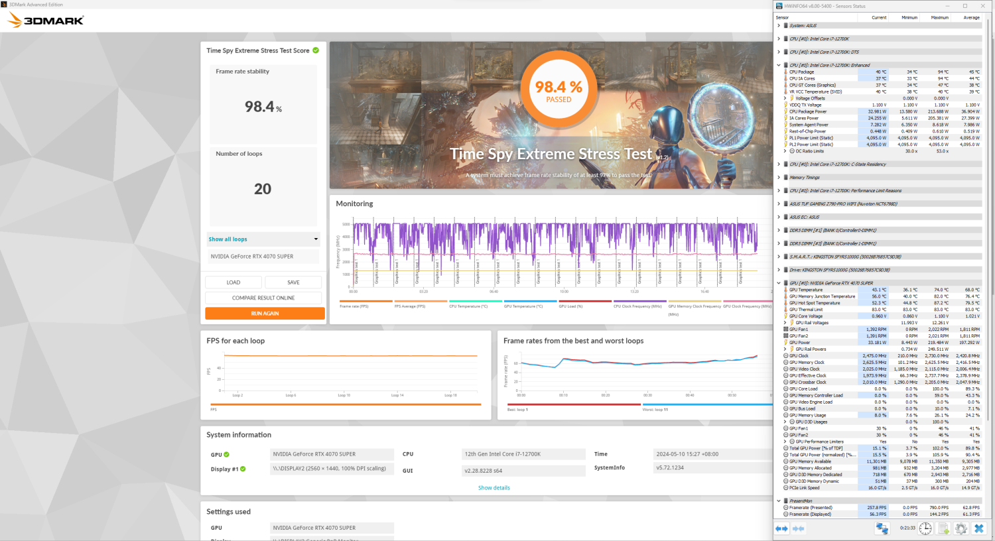Viewport: 995px width, 541px height.
Task: Click the orange RUN AGAIN button
Action: pyautogui.click(x=265, y=314)
